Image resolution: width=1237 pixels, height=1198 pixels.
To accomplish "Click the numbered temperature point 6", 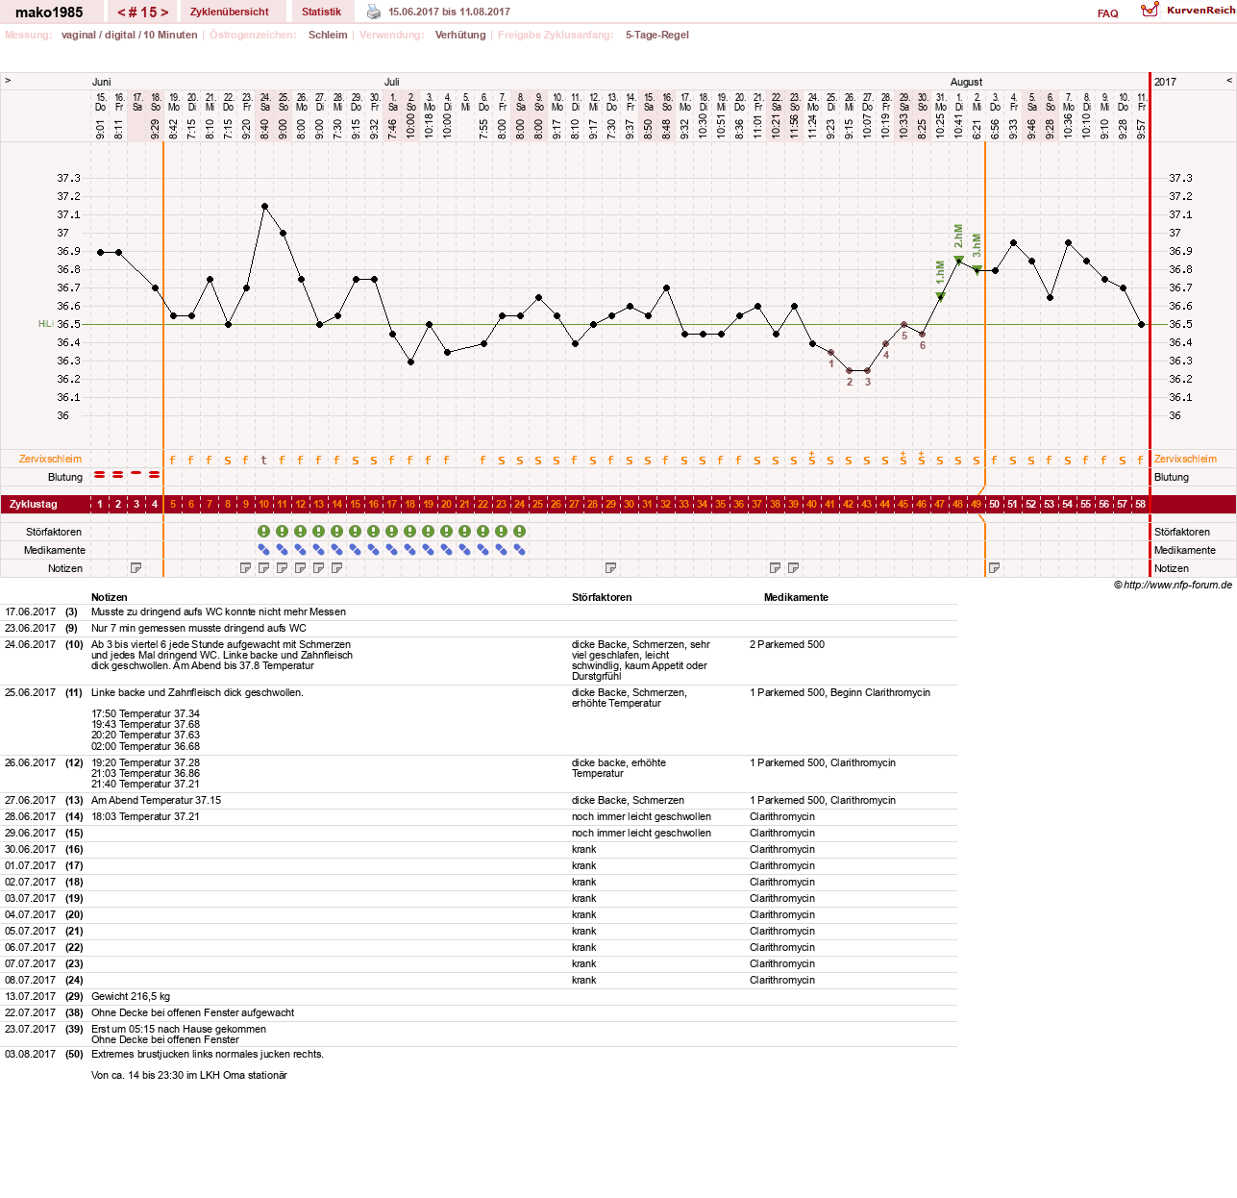I will click(922, 334).
